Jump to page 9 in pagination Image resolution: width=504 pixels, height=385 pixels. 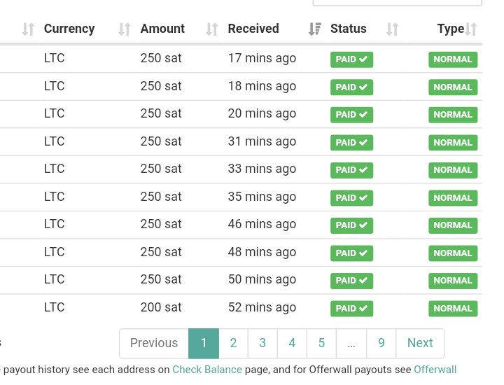click(x=381, y=343)
